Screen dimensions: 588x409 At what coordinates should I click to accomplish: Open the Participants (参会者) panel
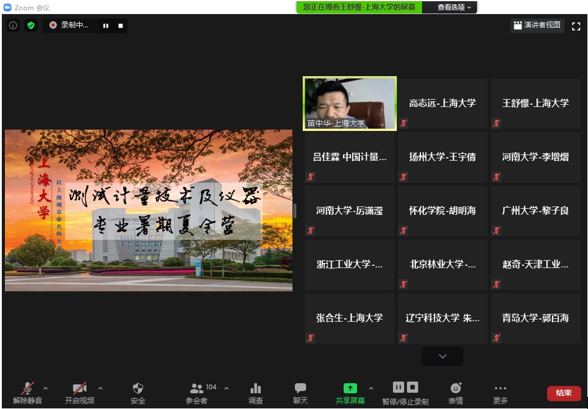[197, 388]
